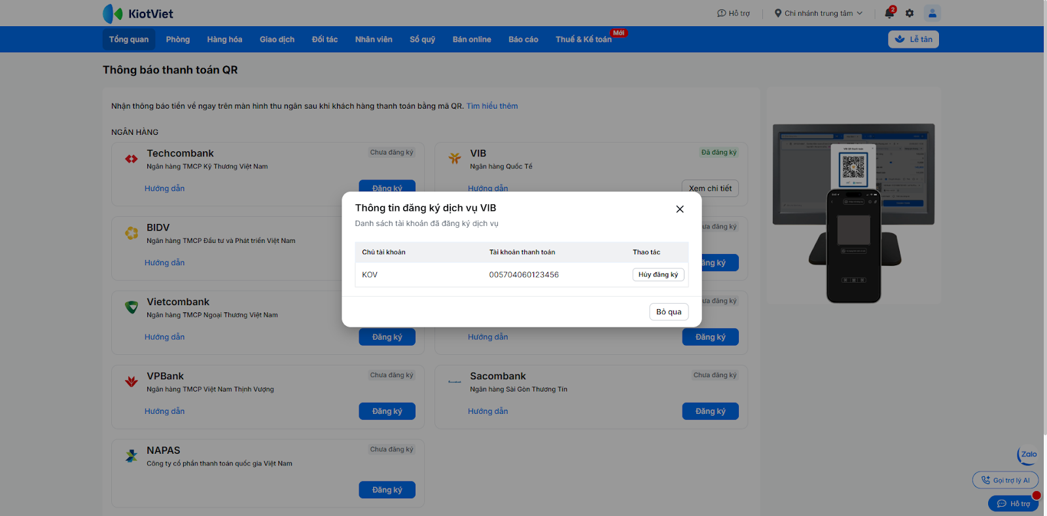This screenshot has height=516, width=1047.
Task: Open the floating Hỗ trợ chat button
Action: click(x=1013, y=504)
